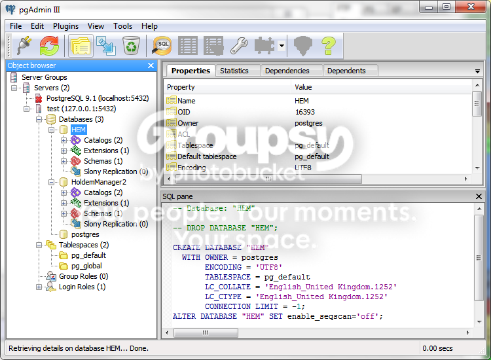Select the HoldemManager2 database

[x=99, y=182]
